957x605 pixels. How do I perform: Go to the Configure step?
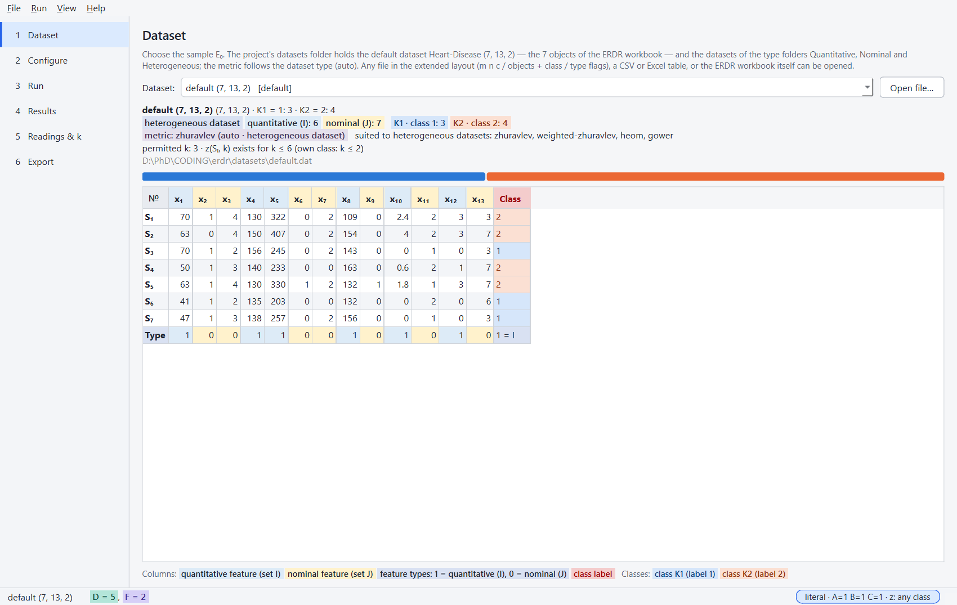point(65,60)
